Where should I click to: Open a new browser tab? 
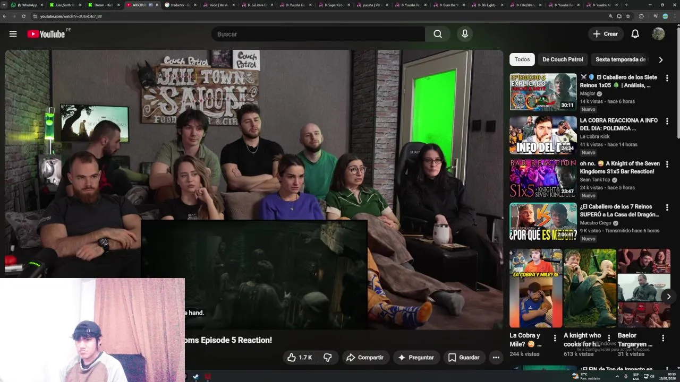[626, 5]
